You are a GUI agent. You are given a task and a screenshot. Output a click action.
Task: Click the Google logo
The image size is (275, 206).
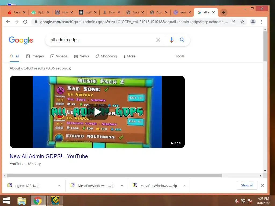click(21, 40)
